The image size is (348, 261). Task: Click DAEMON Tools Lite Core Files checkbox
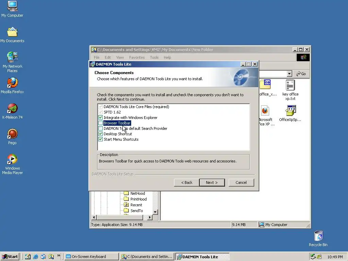click(100, 106)
